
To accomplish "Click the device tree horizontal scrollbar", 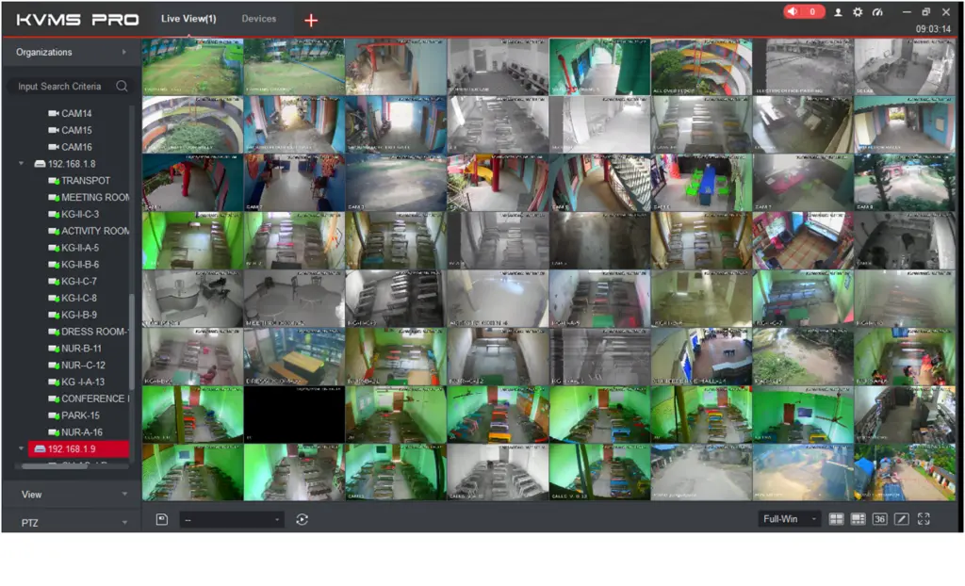I will (56, 466).
